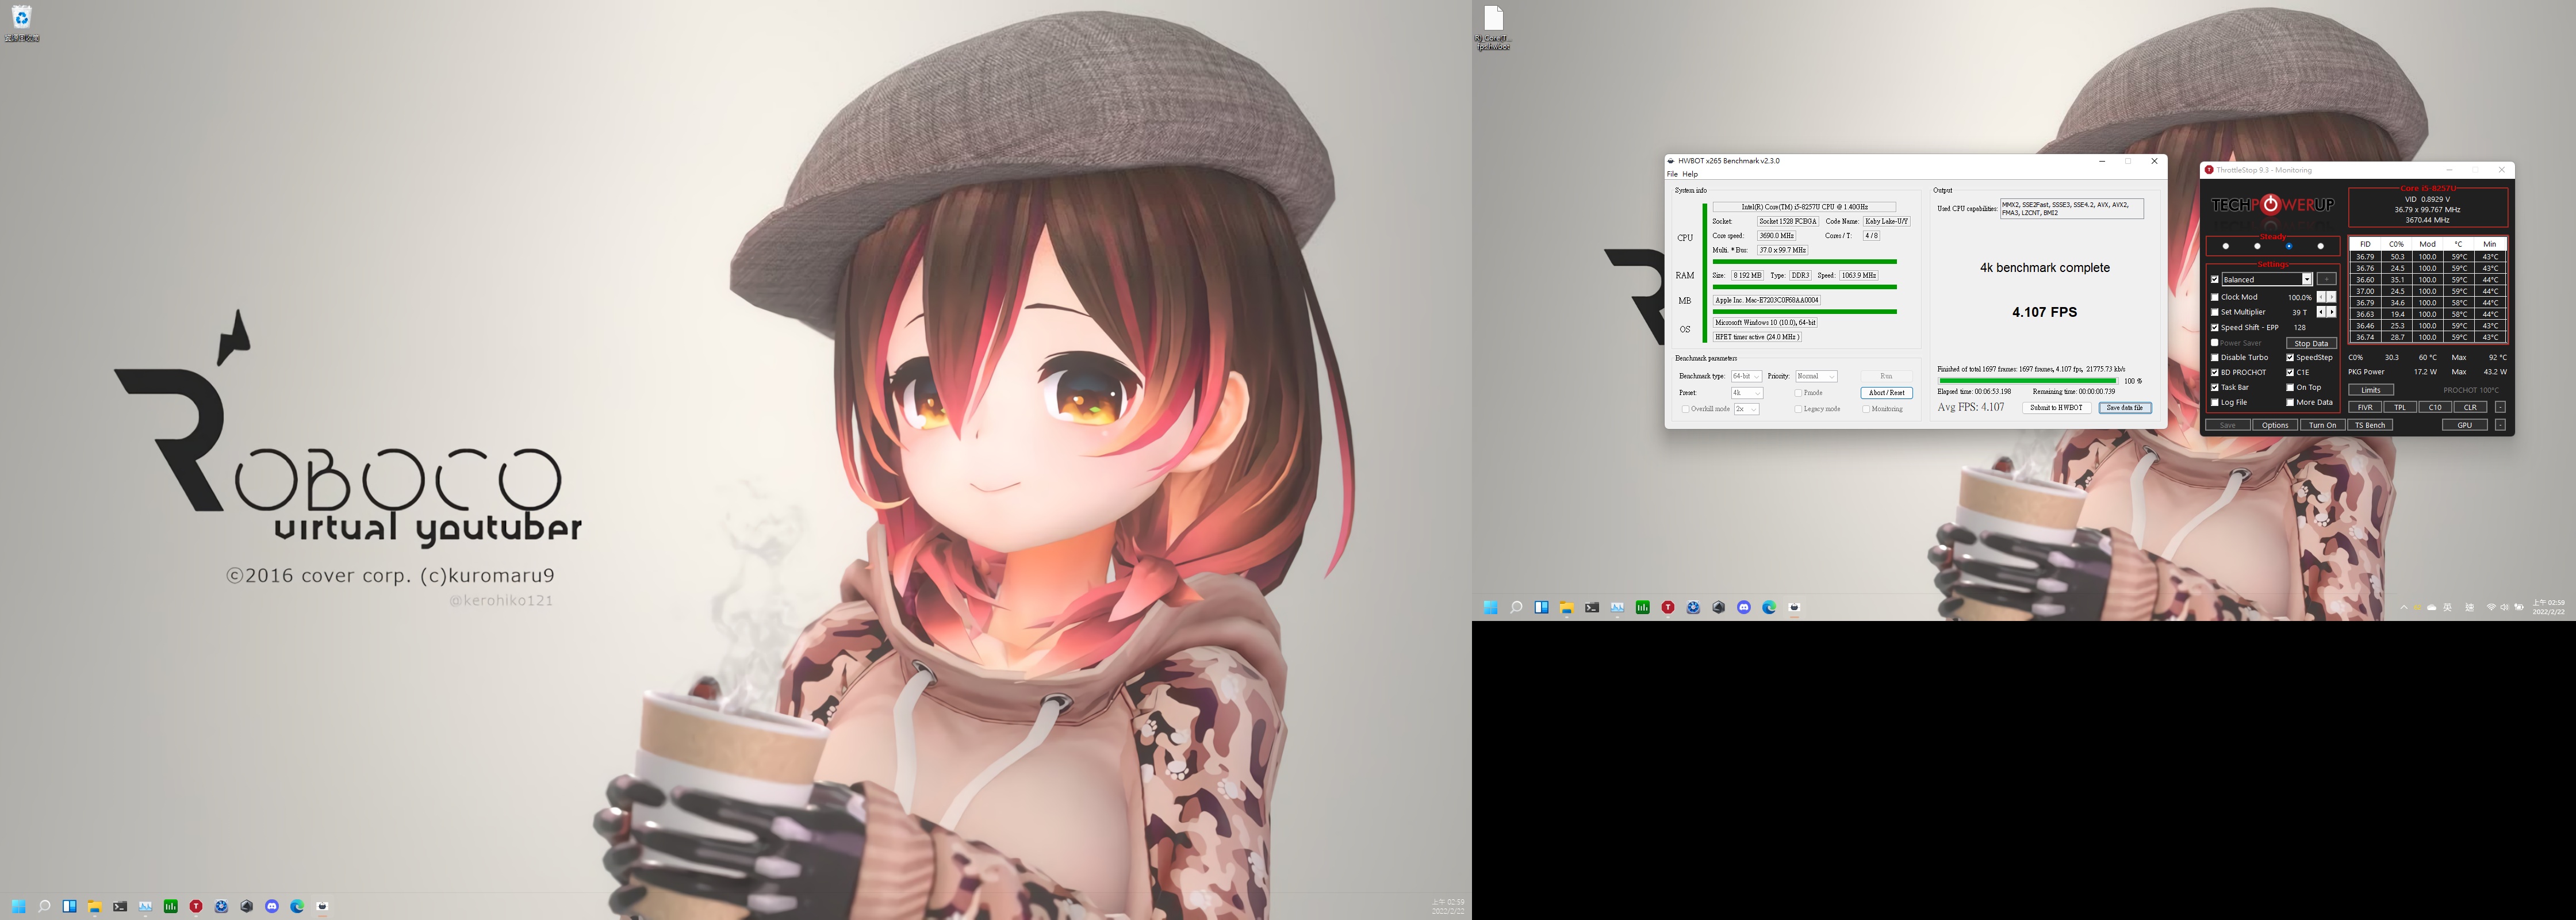Uncheck BD PROCHOT option

coord(2215,372)
